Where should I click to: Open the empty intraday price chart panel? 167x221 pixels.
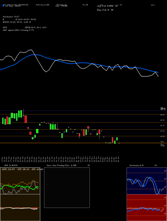(67, 188)
